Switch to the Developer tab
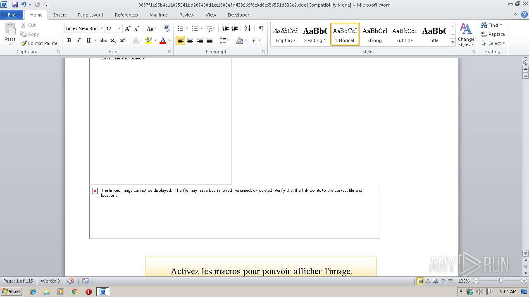Viewport: 529px width, 297px height. 238,15
